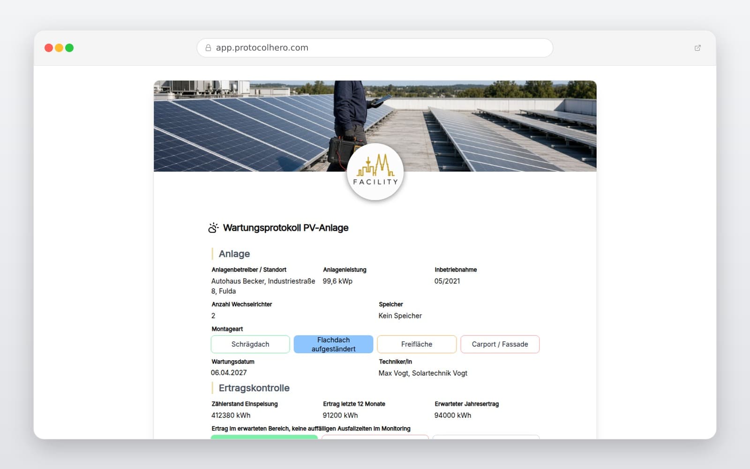Screen dimensions: 750x469
Task: Click the 'Erwarteter Jahresertrag' label
Action: (466, 404)
